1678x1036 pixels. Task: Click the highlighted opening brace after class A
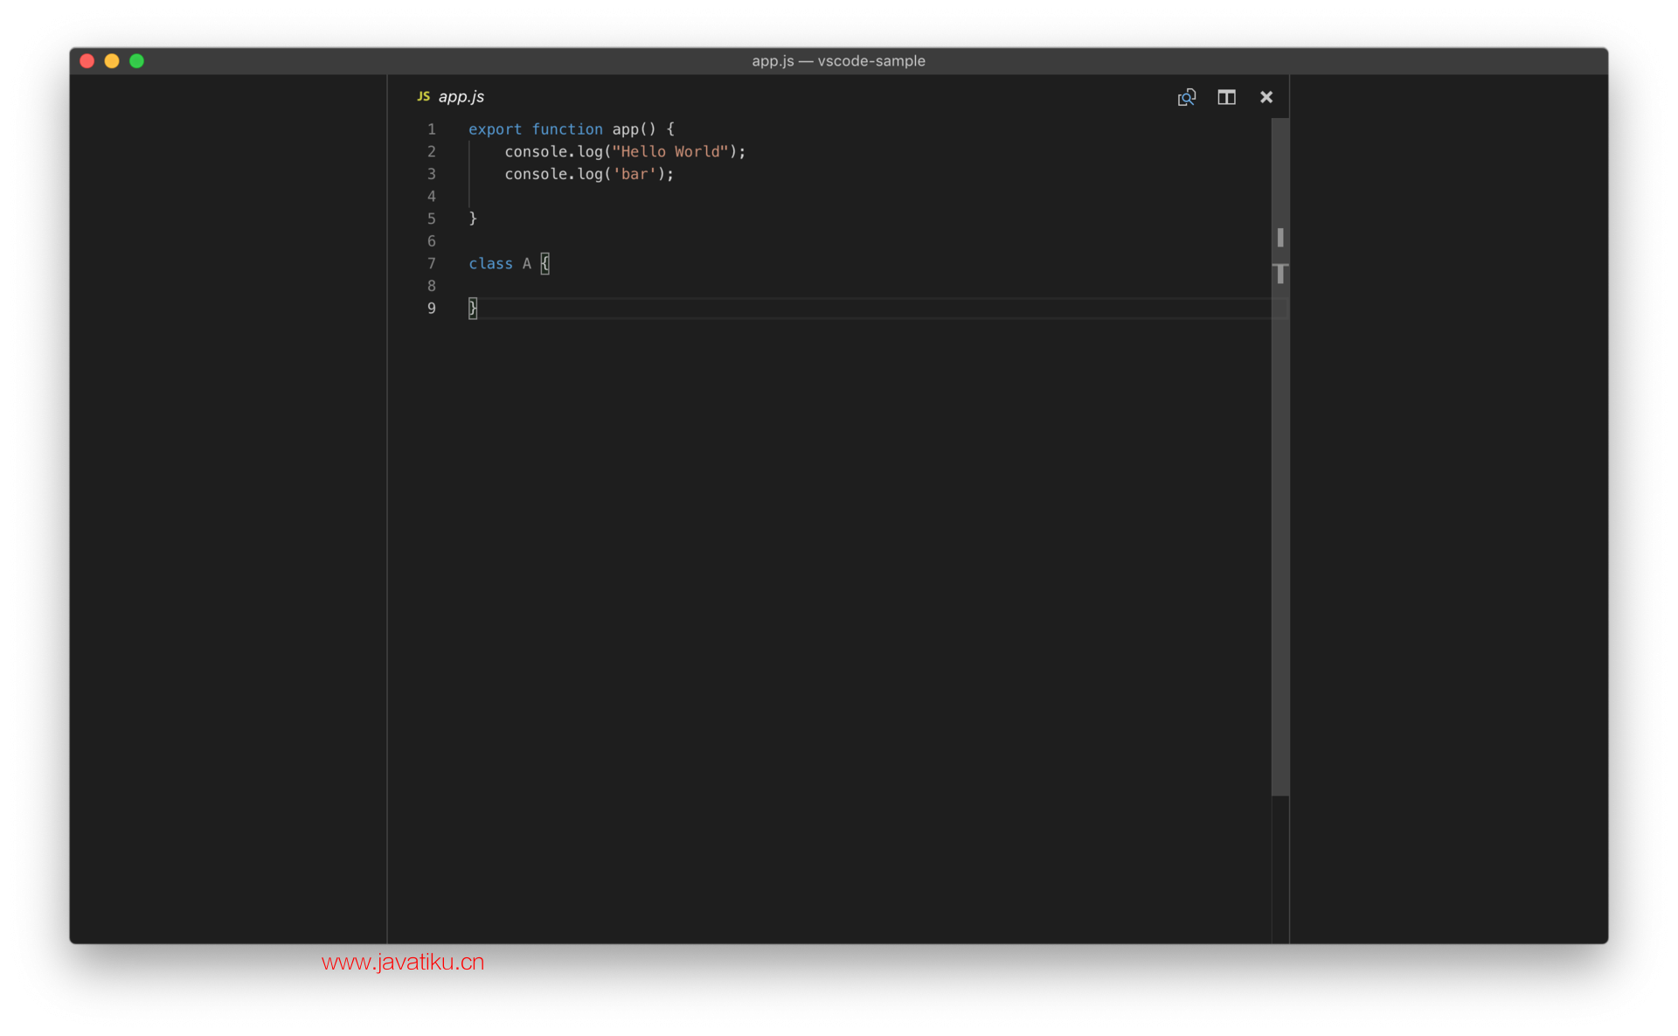(544, 263)
